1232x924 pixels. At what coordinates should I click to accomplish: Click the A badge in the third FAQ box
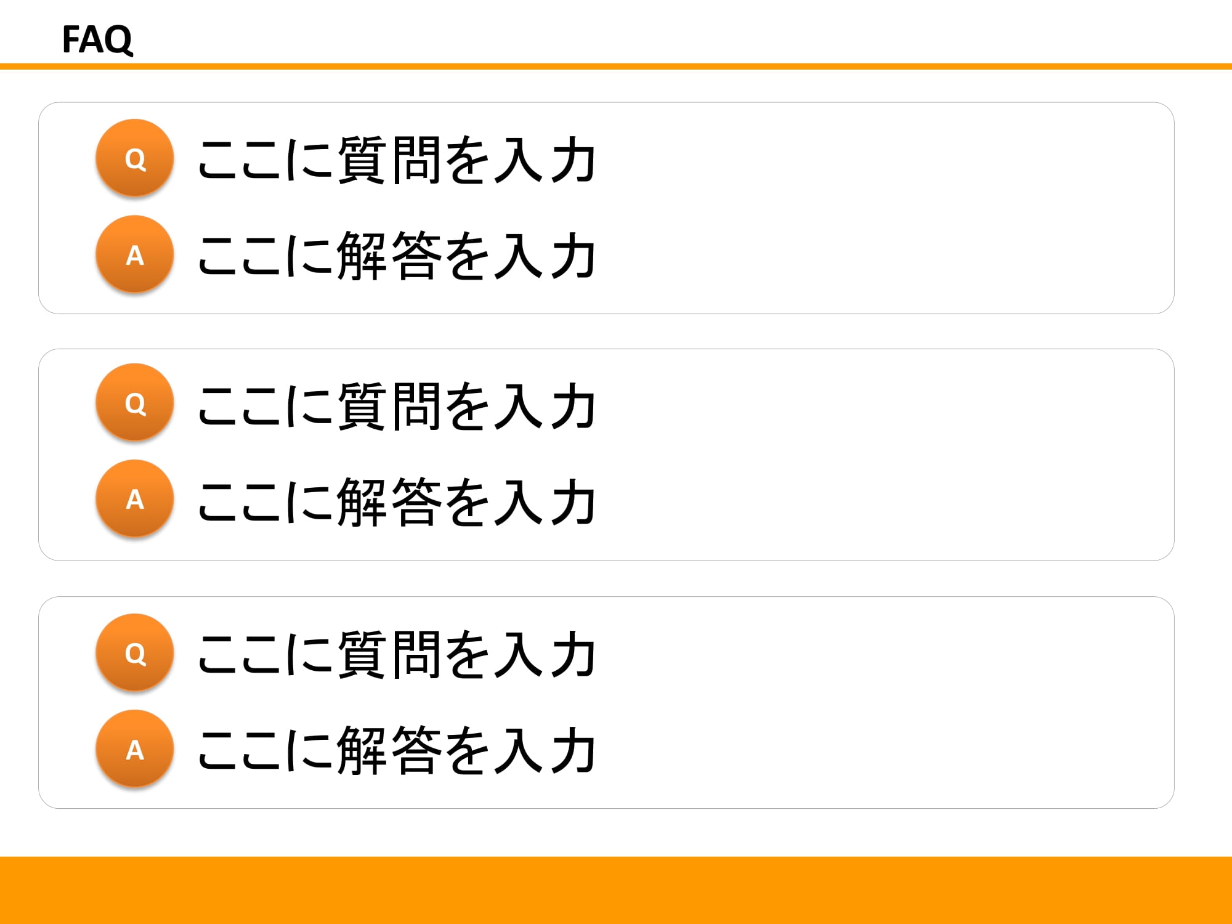(134, 748)
